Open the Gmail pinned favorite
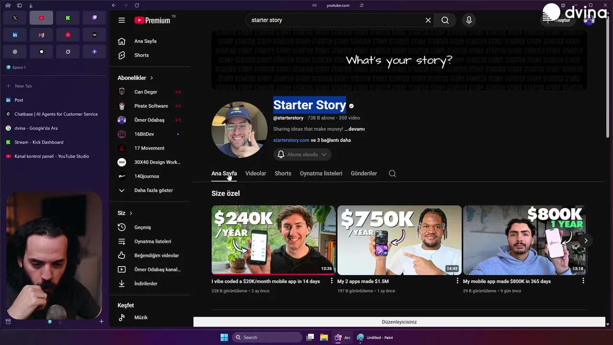Viewport: 613px width, 345px height. [x=41, y=35]
